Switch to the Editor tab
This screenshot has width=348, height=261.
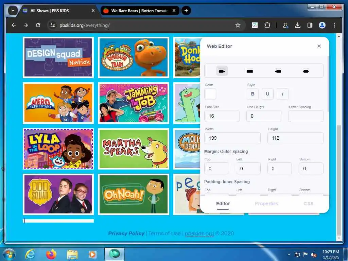tap(223, 204)
